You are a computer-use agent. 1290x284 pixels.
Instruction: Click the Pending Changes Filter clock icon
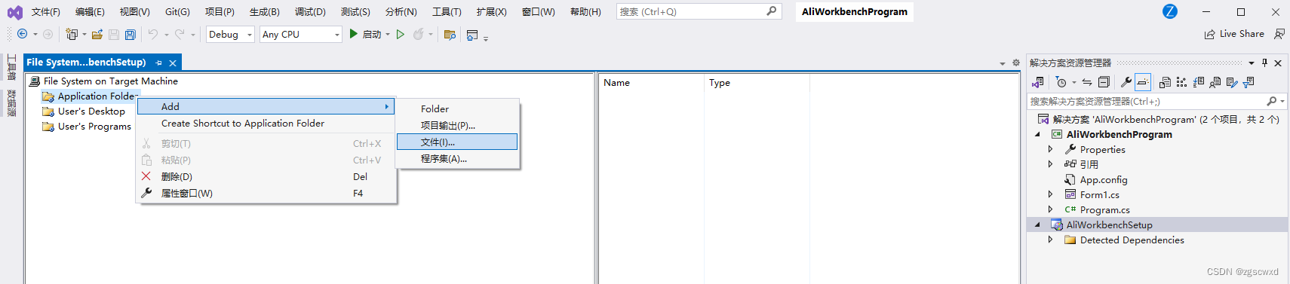[x=1061, y=82]
